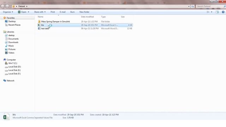Sort by Type column header
The image size is (226, 127).
103,17
